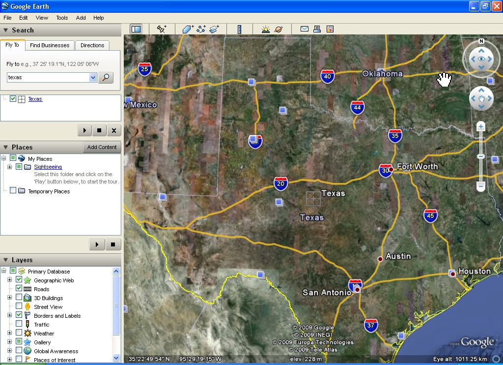Open view in Google Maps icon
503x365 pixels.
pyautogui.click(x=330, y=29)
